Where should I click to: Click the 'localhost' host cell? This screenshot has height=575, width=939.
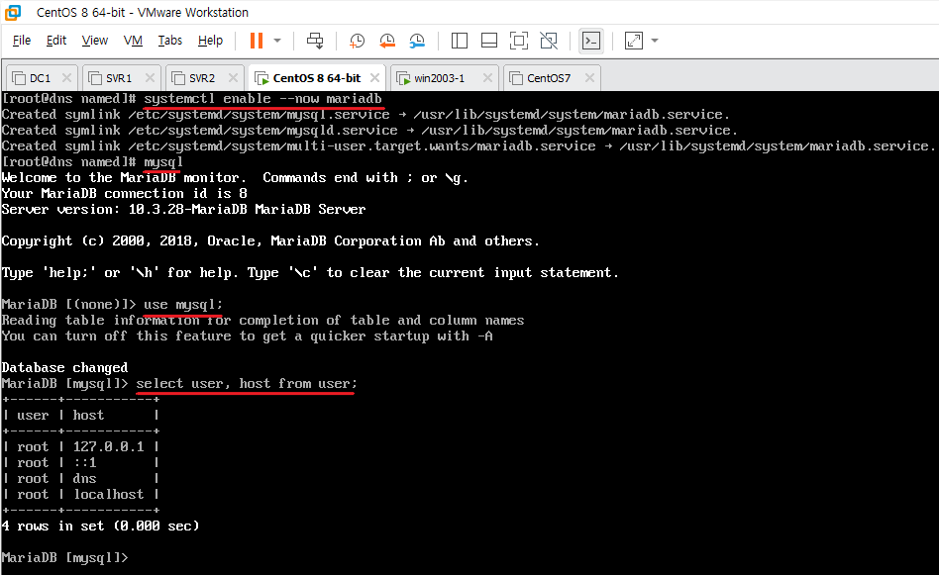click(108, 494)
